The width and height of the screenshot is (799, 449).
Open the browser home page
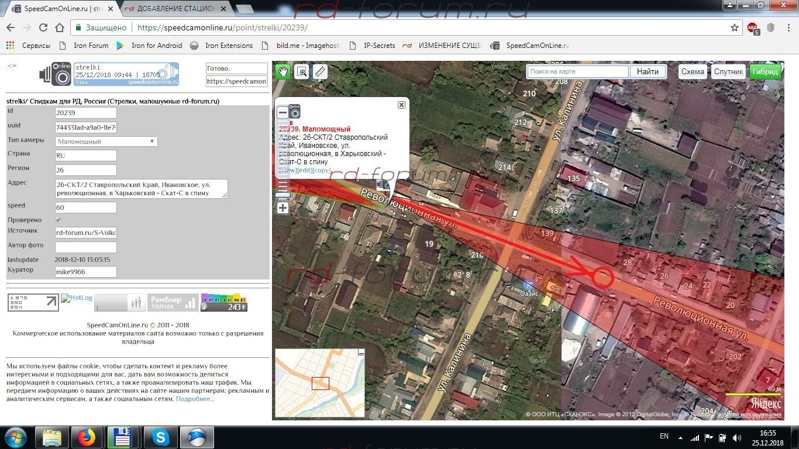60,27
